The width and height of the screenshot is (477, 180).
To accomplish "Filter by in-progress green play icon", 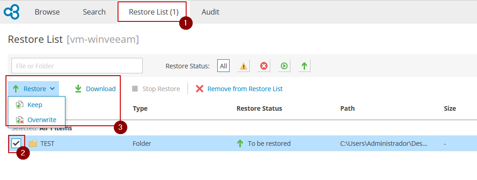I will pos(284,66).
